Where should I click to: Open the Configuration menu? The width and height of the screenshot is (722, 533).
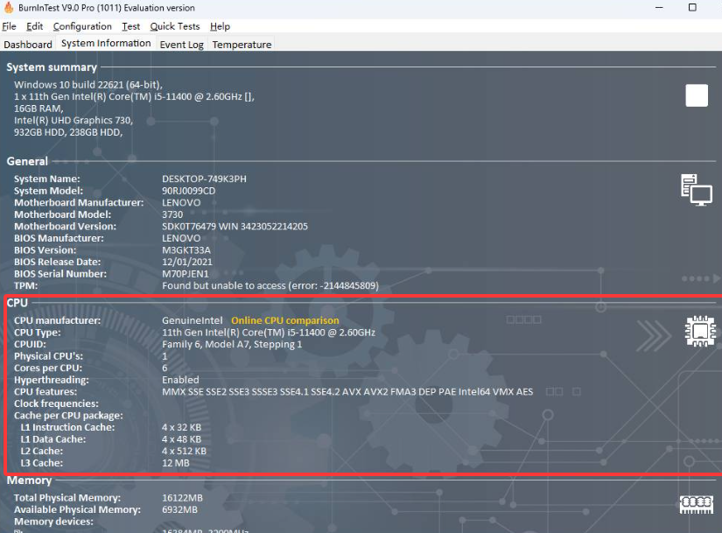[82, 26]
